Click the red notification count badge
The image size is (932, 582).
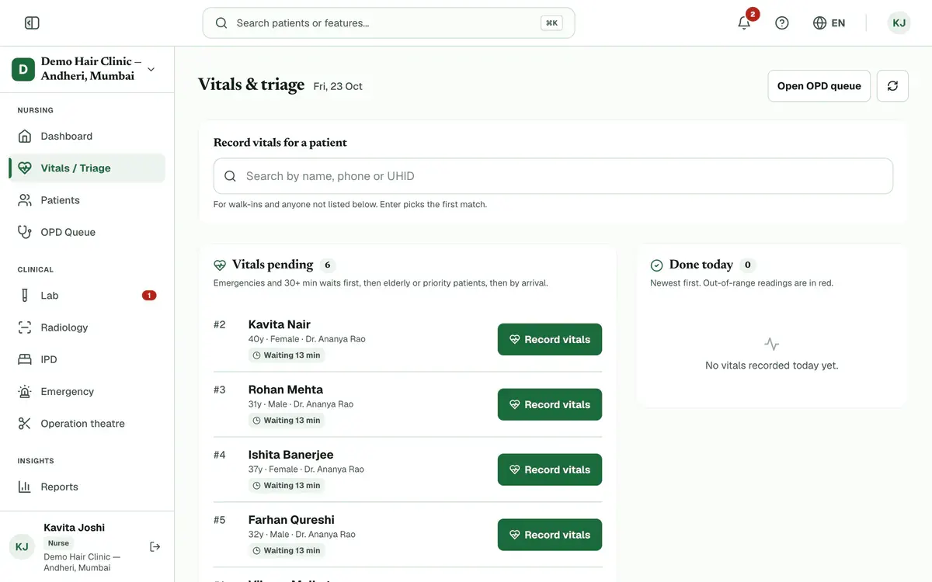pos(752,14)
